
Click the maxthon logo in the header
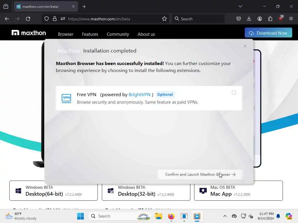click(29, 33)
